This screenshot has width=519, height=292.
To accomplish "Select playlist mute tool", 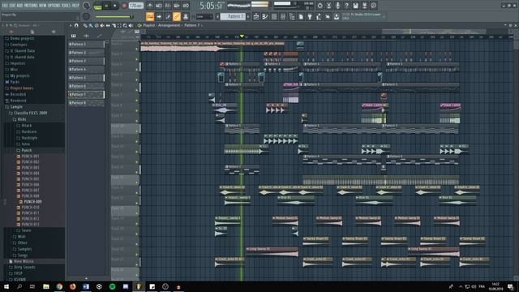I will point(102,25).
